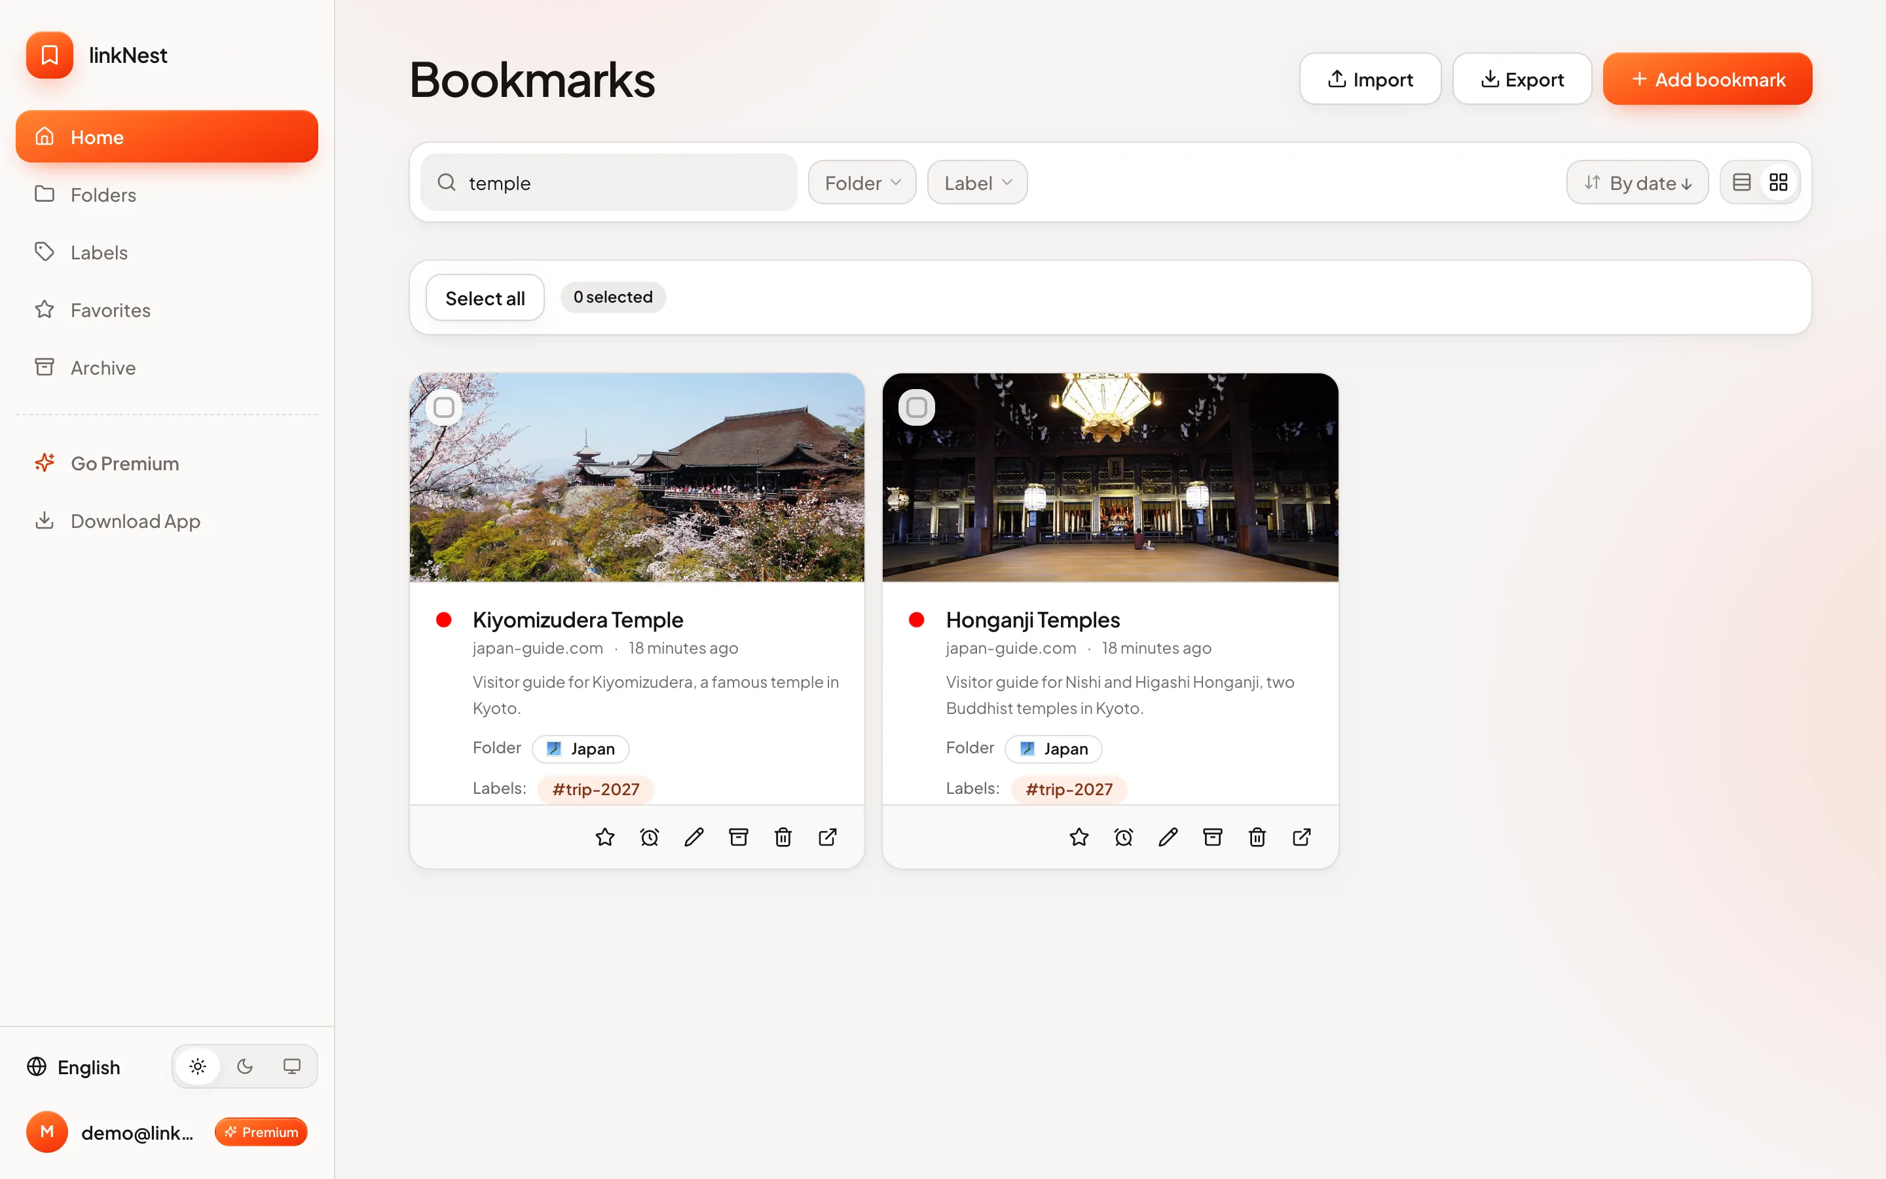Screen dimensions: 1886x1179
Task: Archive the Kiyomizudera Temple bookmark
Action: tap(738, 836)
